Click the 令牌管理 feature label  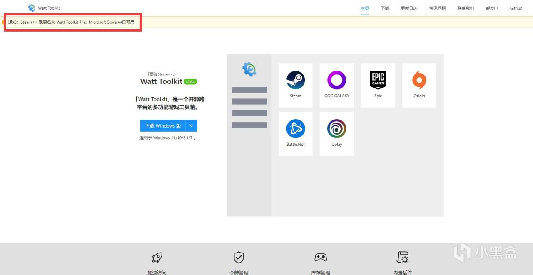(239, 273)
